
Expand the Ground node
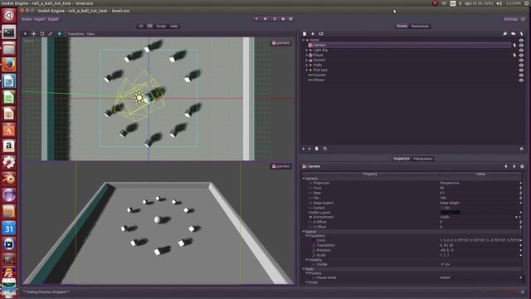click(x=307, y=60)
